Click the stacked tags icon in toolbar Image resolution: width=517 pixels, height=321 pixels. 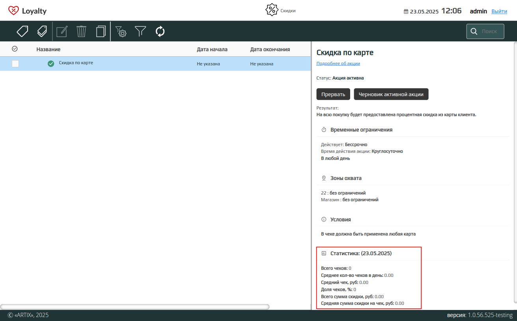(x=42, y=31)
